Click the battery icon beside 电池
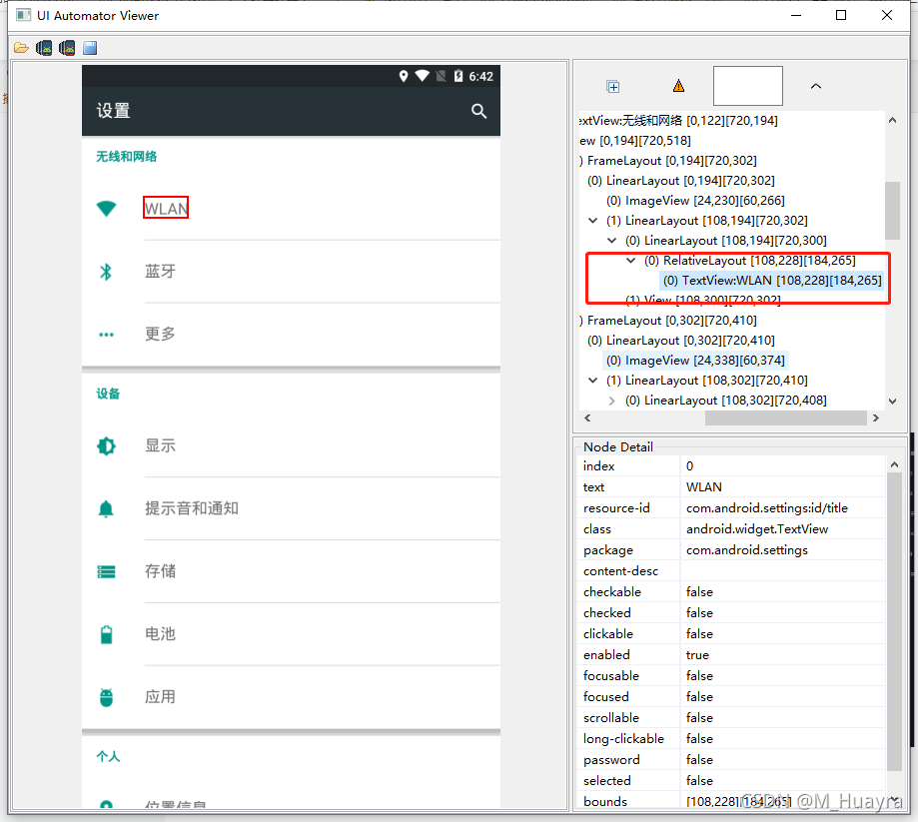The width and height of the screenshot is (918, 822). (107, 634)
